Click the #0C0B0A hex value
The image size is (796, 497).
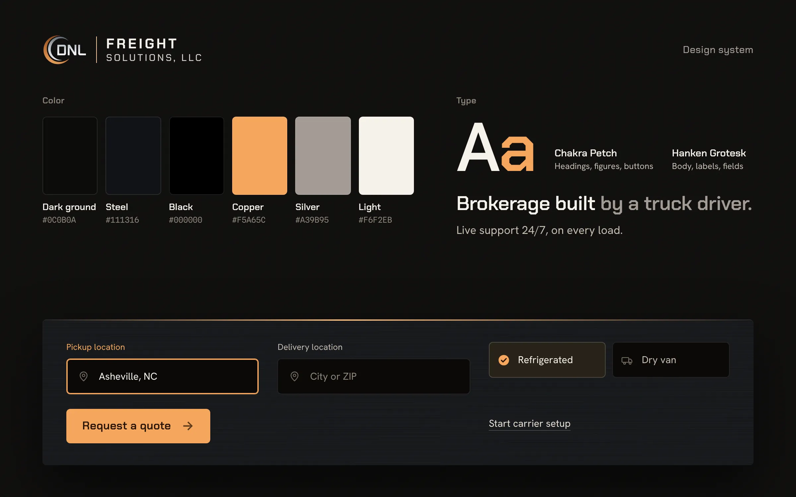[59, 220]
